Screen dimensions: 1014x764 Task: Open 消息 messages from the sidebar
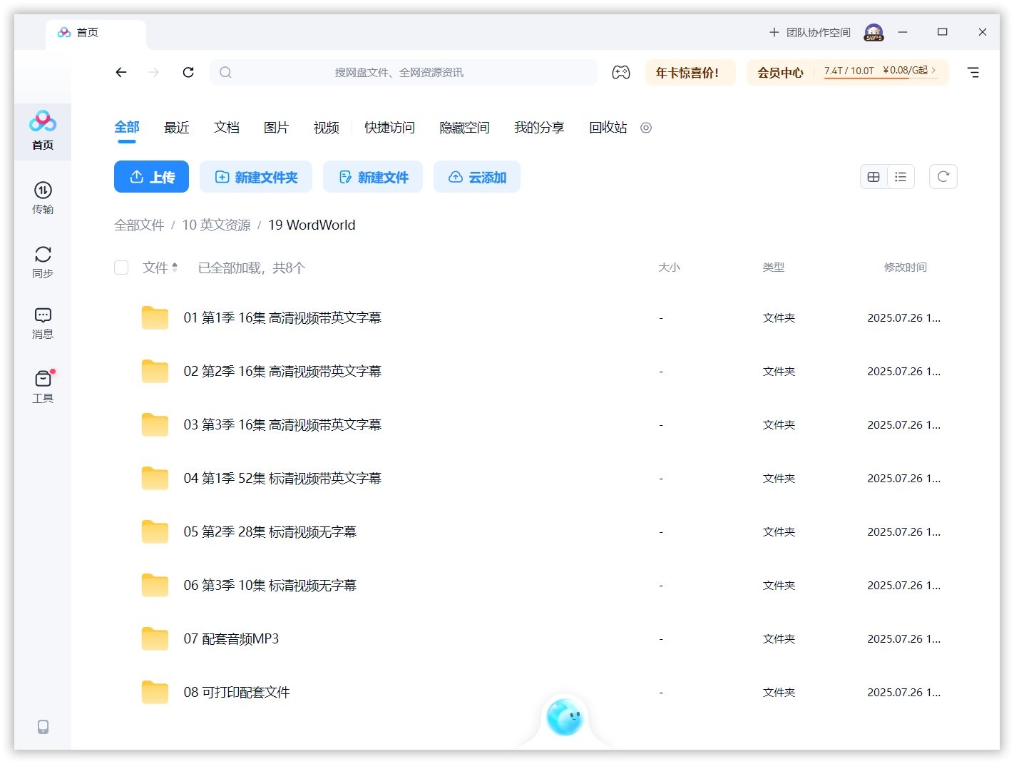pyautogui.click(x=43, y=322)
